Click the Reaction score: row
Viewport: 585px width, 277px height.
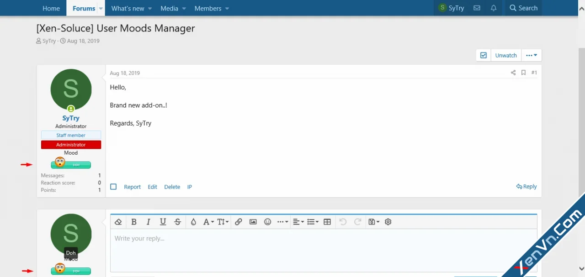71,183
